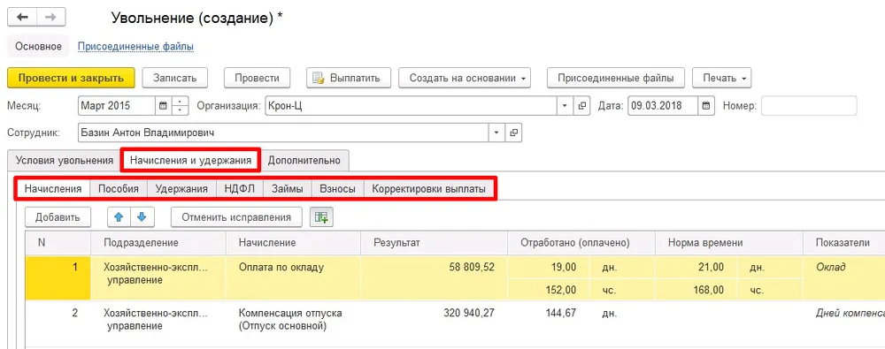885x349 pixels.
Task: Click the Месяц field showing Март 2015
Action: [116, 105]
